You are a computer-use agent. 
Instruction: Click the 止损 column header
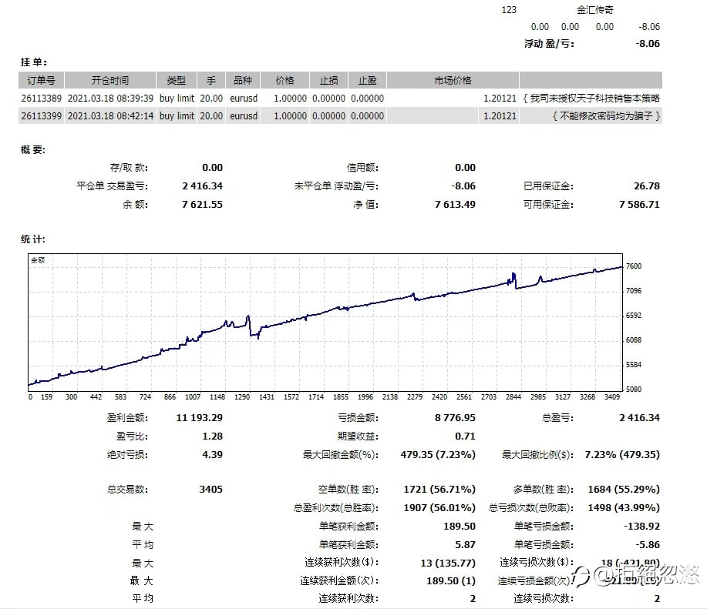click(x=328, y=80)
